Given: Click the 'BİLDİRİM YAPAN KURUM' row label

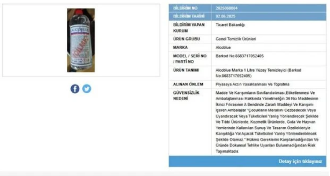Looking at the screenshot, I should point(189,28).
